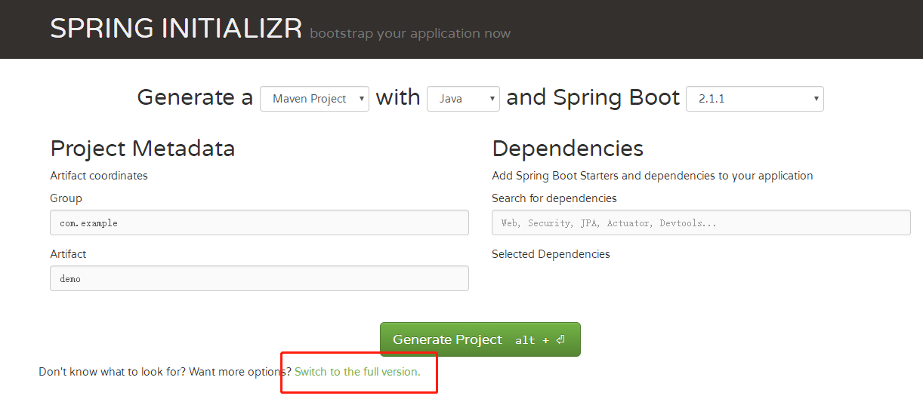Click the Artifact field containing demo
Image resolution: width=923 pixels, height=405 pixels.
pyautogui.click(x=259, y=278)
